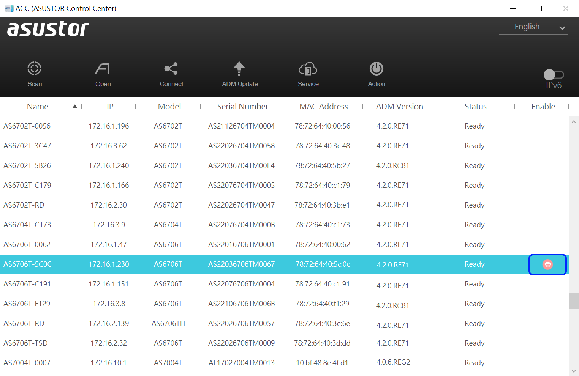Select row AS6706T-RD
The image size is (579, 376).
click(x=285, y=324)
